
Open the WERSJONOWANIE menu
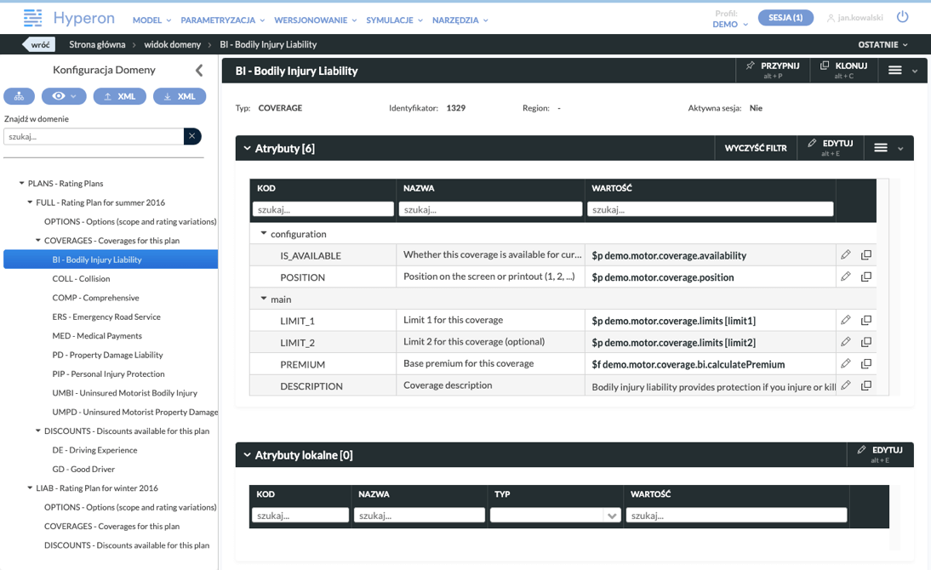(x=315, y=20)
